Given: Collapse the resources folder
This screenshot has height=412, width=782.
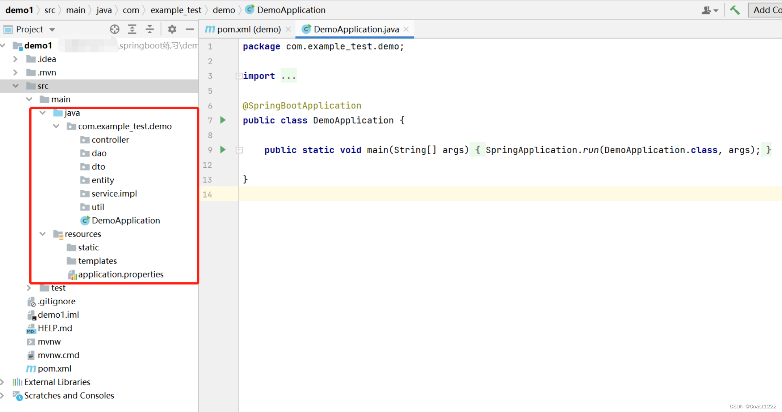Looking at the screenshot, I should tap(42, 234).
